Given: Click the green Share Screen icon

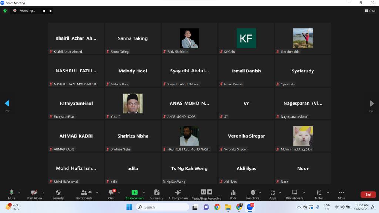Looking at the screenshot, I should [134, 192].
